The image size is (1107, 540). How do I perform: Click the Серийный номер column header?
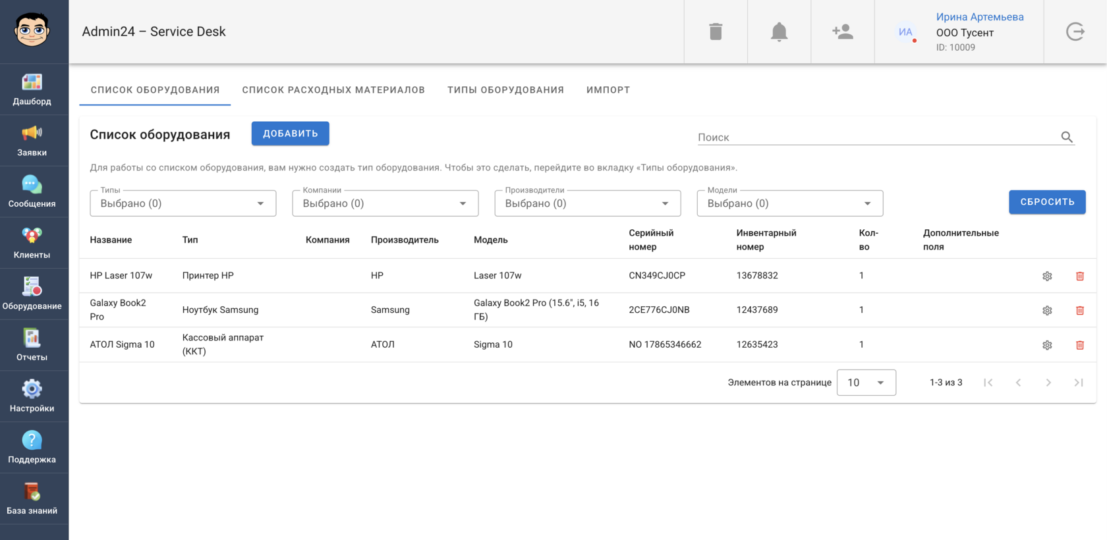(651, 240)
